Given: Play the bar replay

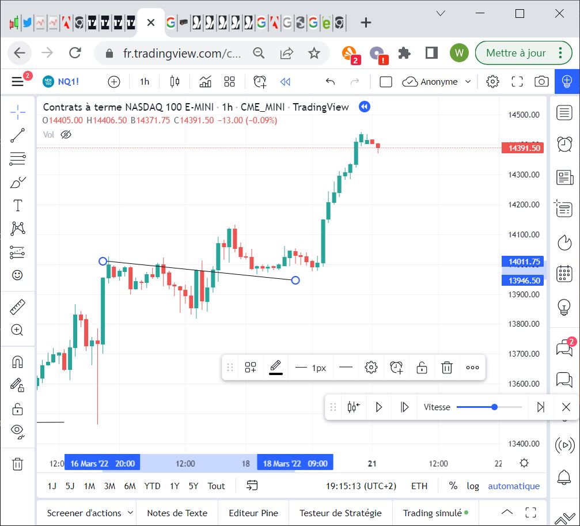Looking at the screenshot, I should (379, 407).
